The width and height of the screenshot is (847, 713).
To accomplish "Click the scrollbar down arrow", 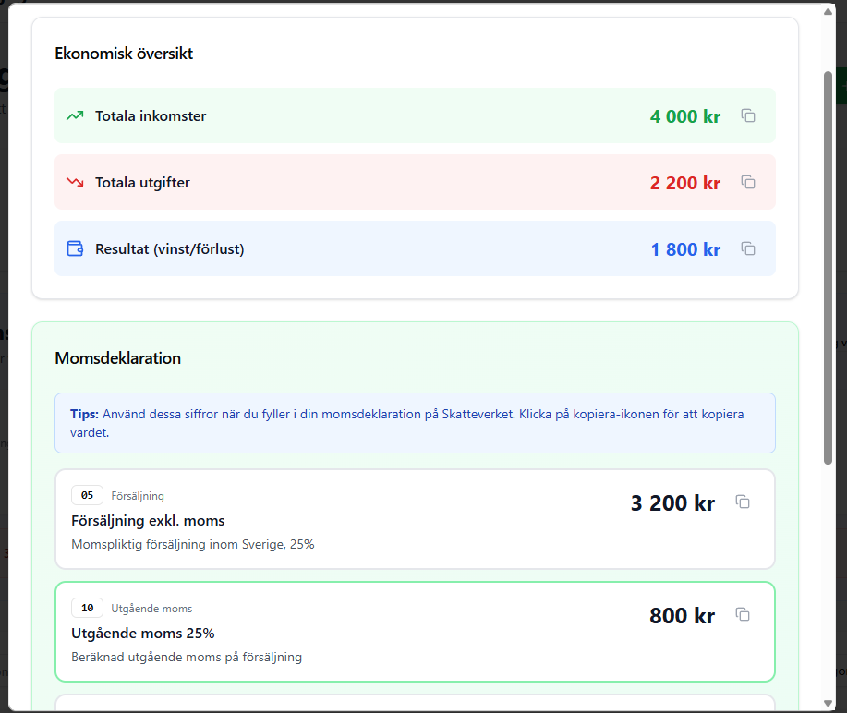I will [x=829, y=704].
